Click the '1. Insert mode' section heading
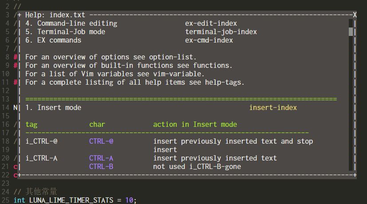367x204 pixels. pos(53,107)
